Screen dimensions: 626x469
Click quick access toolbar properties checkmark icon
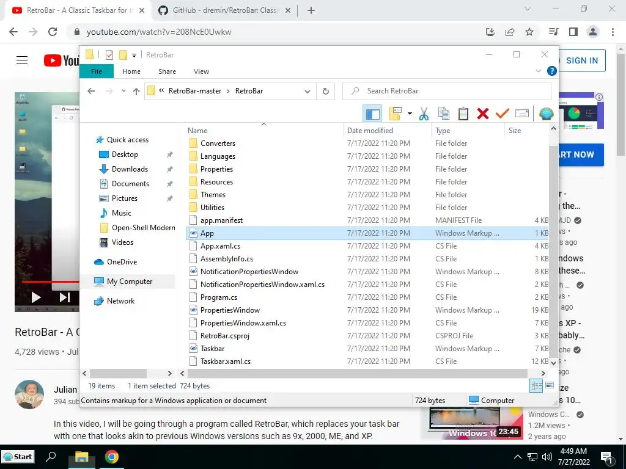109,55
